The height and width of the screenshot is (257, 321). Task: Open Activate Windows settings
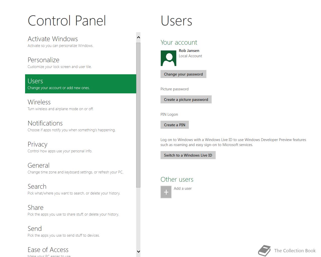point(81,42)
